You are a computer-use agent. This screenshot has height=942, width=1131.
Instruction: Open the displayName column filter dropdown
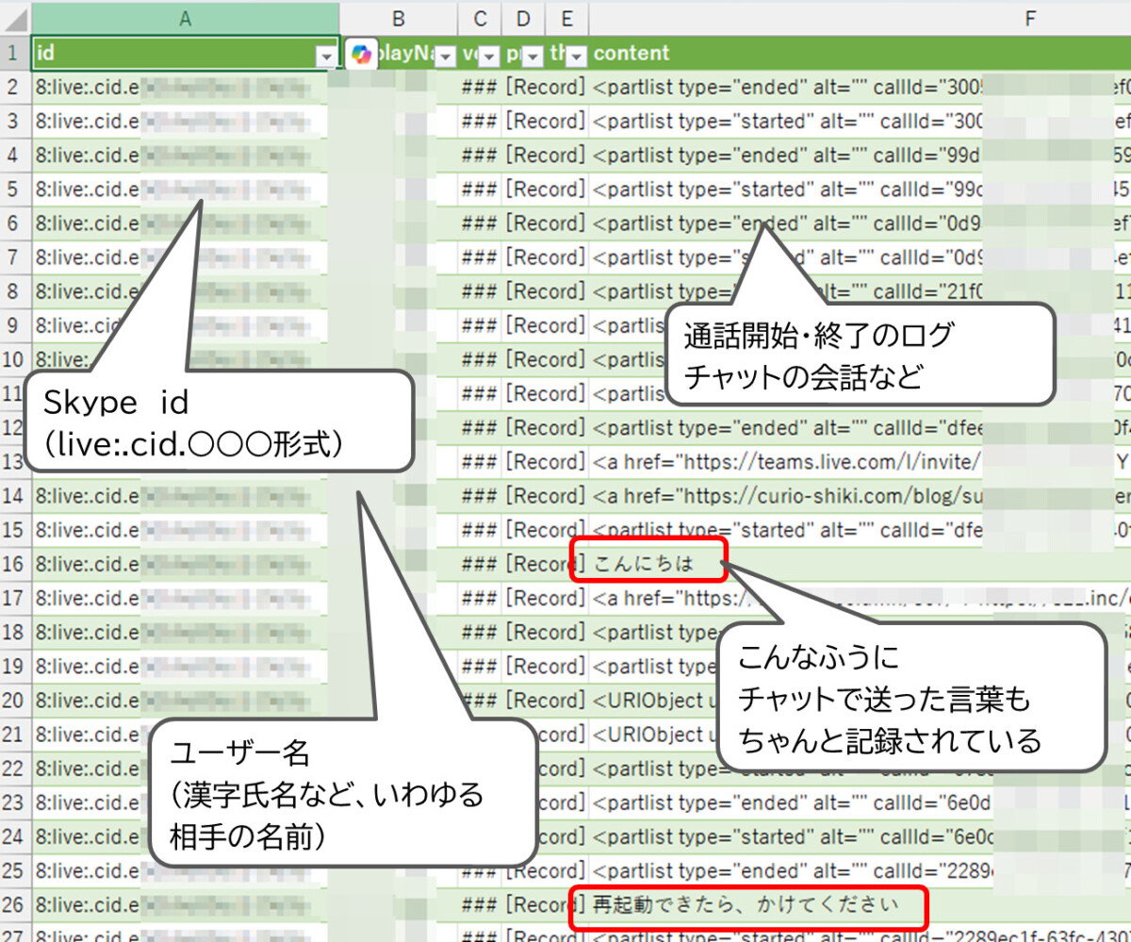coord(446,56)
